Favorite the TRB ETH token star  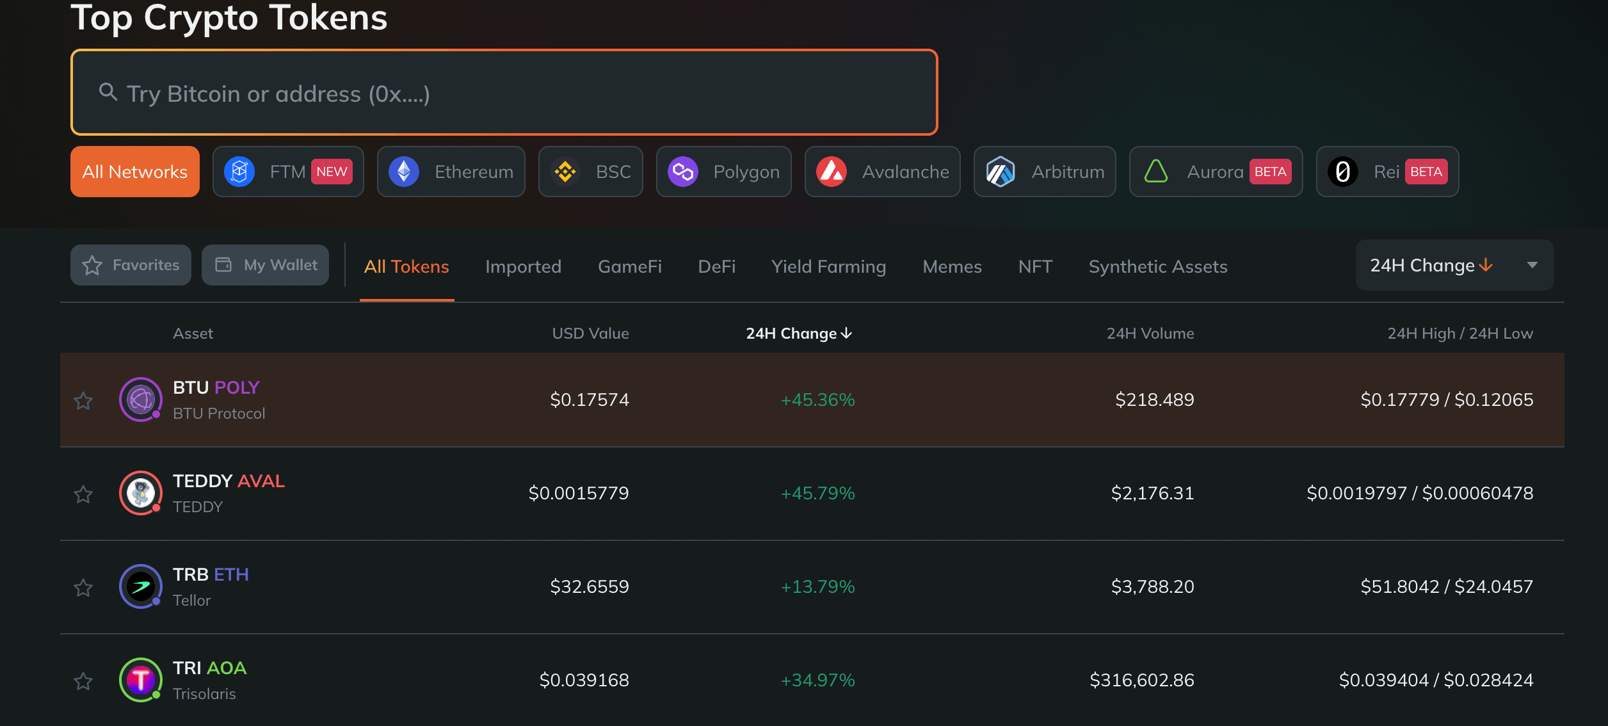coord(83,588)
